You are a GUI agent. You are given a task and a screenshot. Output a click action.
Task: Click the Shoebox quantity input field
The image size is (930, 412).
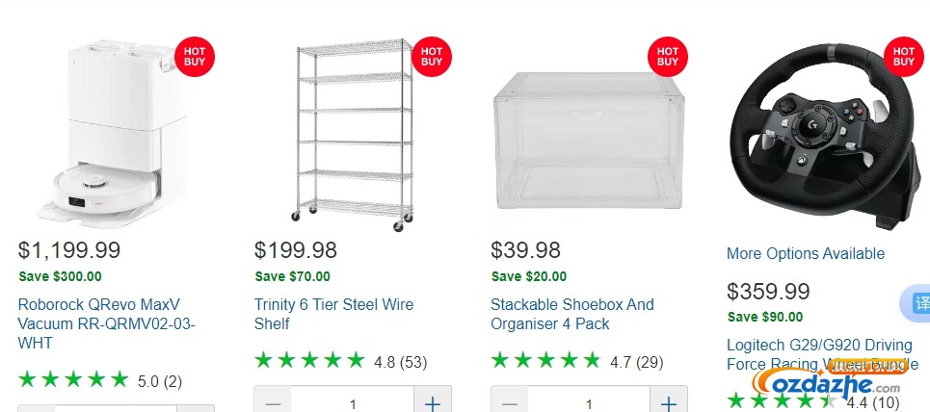(589, 403)
